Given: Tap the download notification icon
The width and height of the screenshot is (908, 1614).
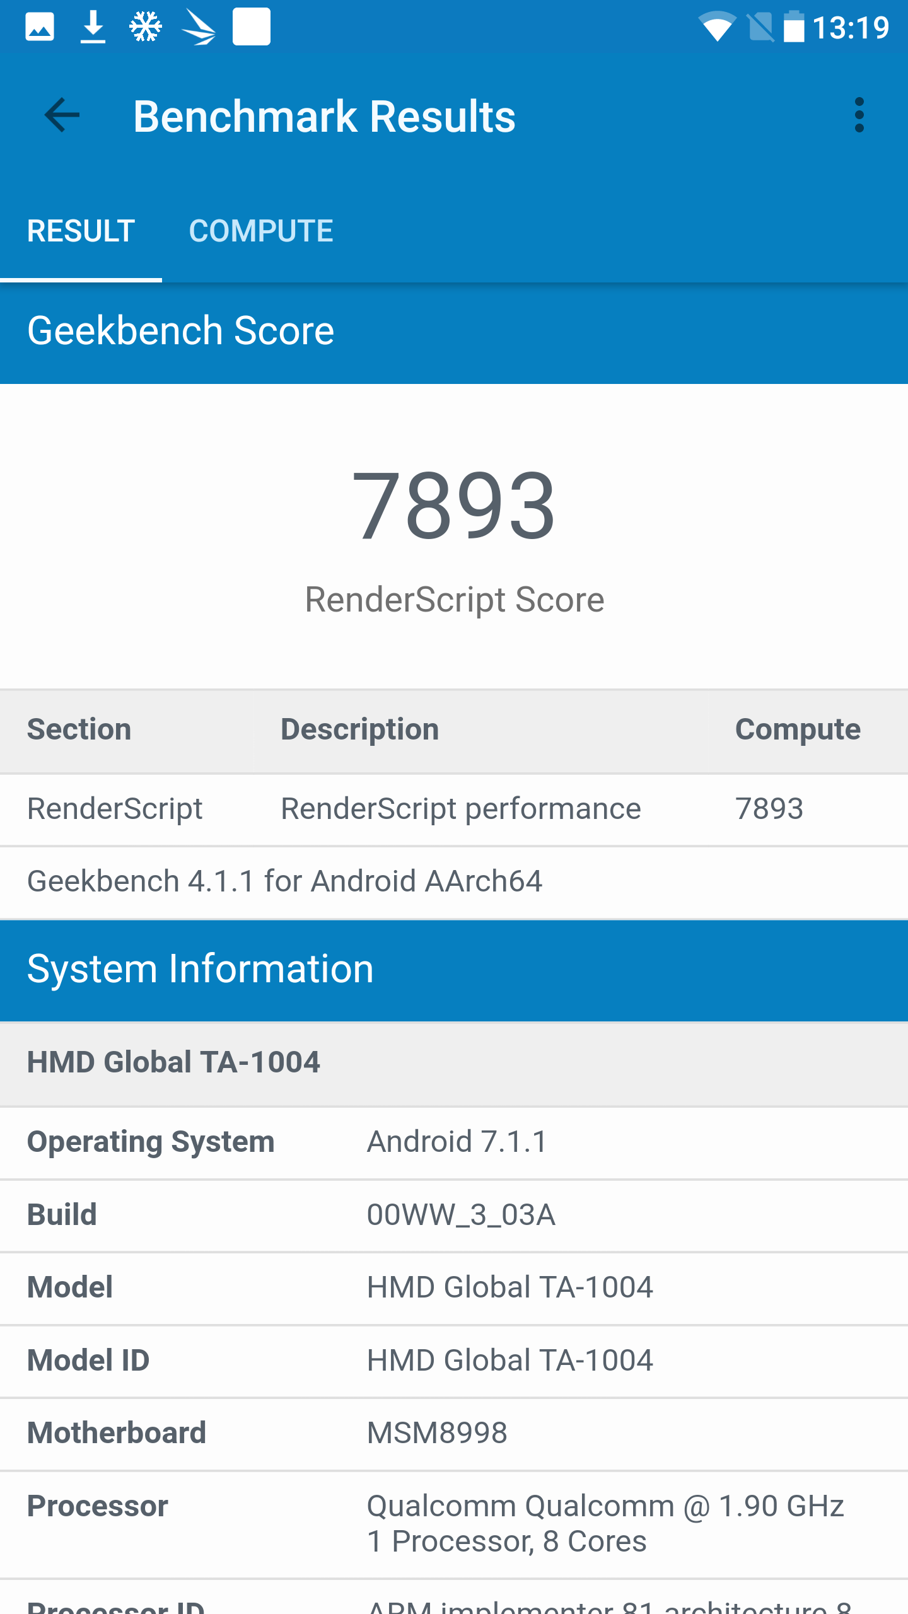Looking at the screenshot, I should point(93,27).
